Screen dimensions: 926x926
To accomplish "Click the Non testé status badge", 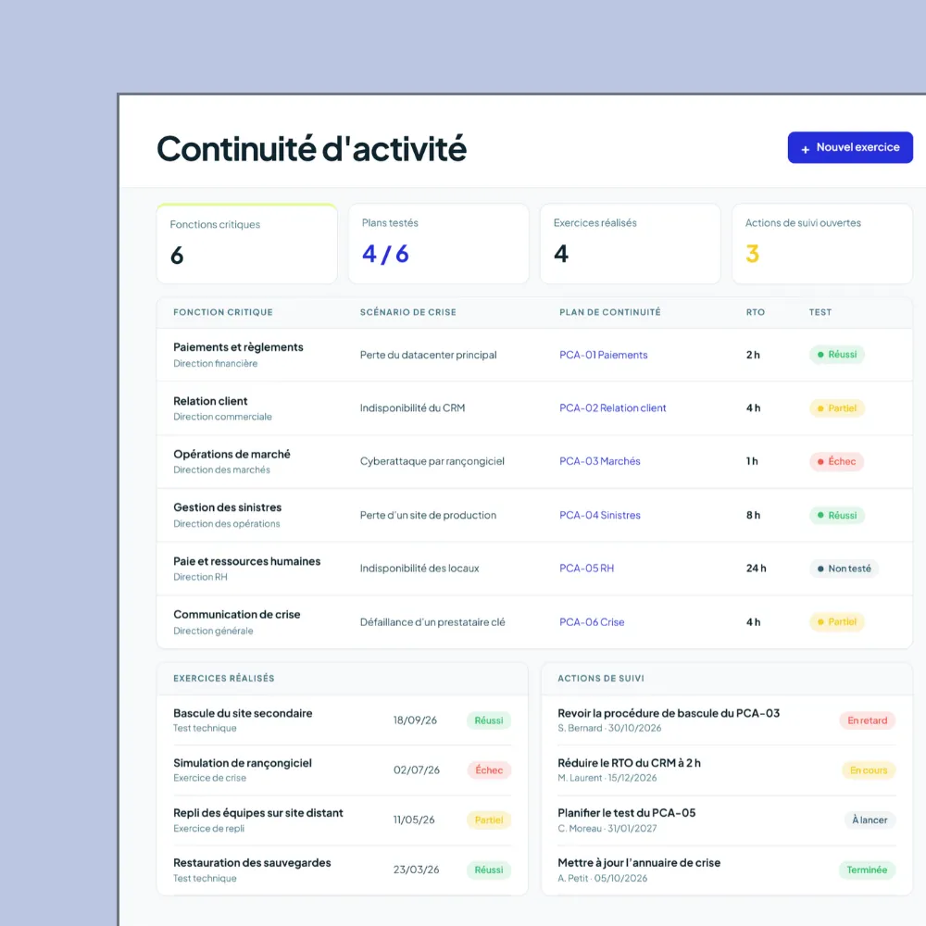I will 844,569.
